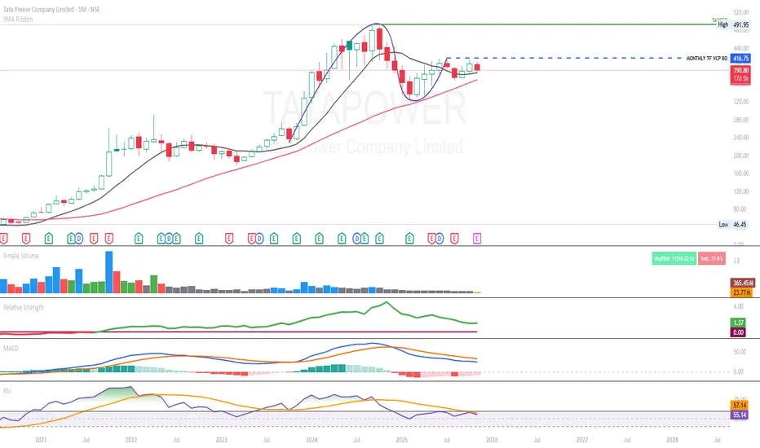The width and height of the screenshot is (760, 448).
Task: Click the 2026 label on the time axis
Action: 492,440
